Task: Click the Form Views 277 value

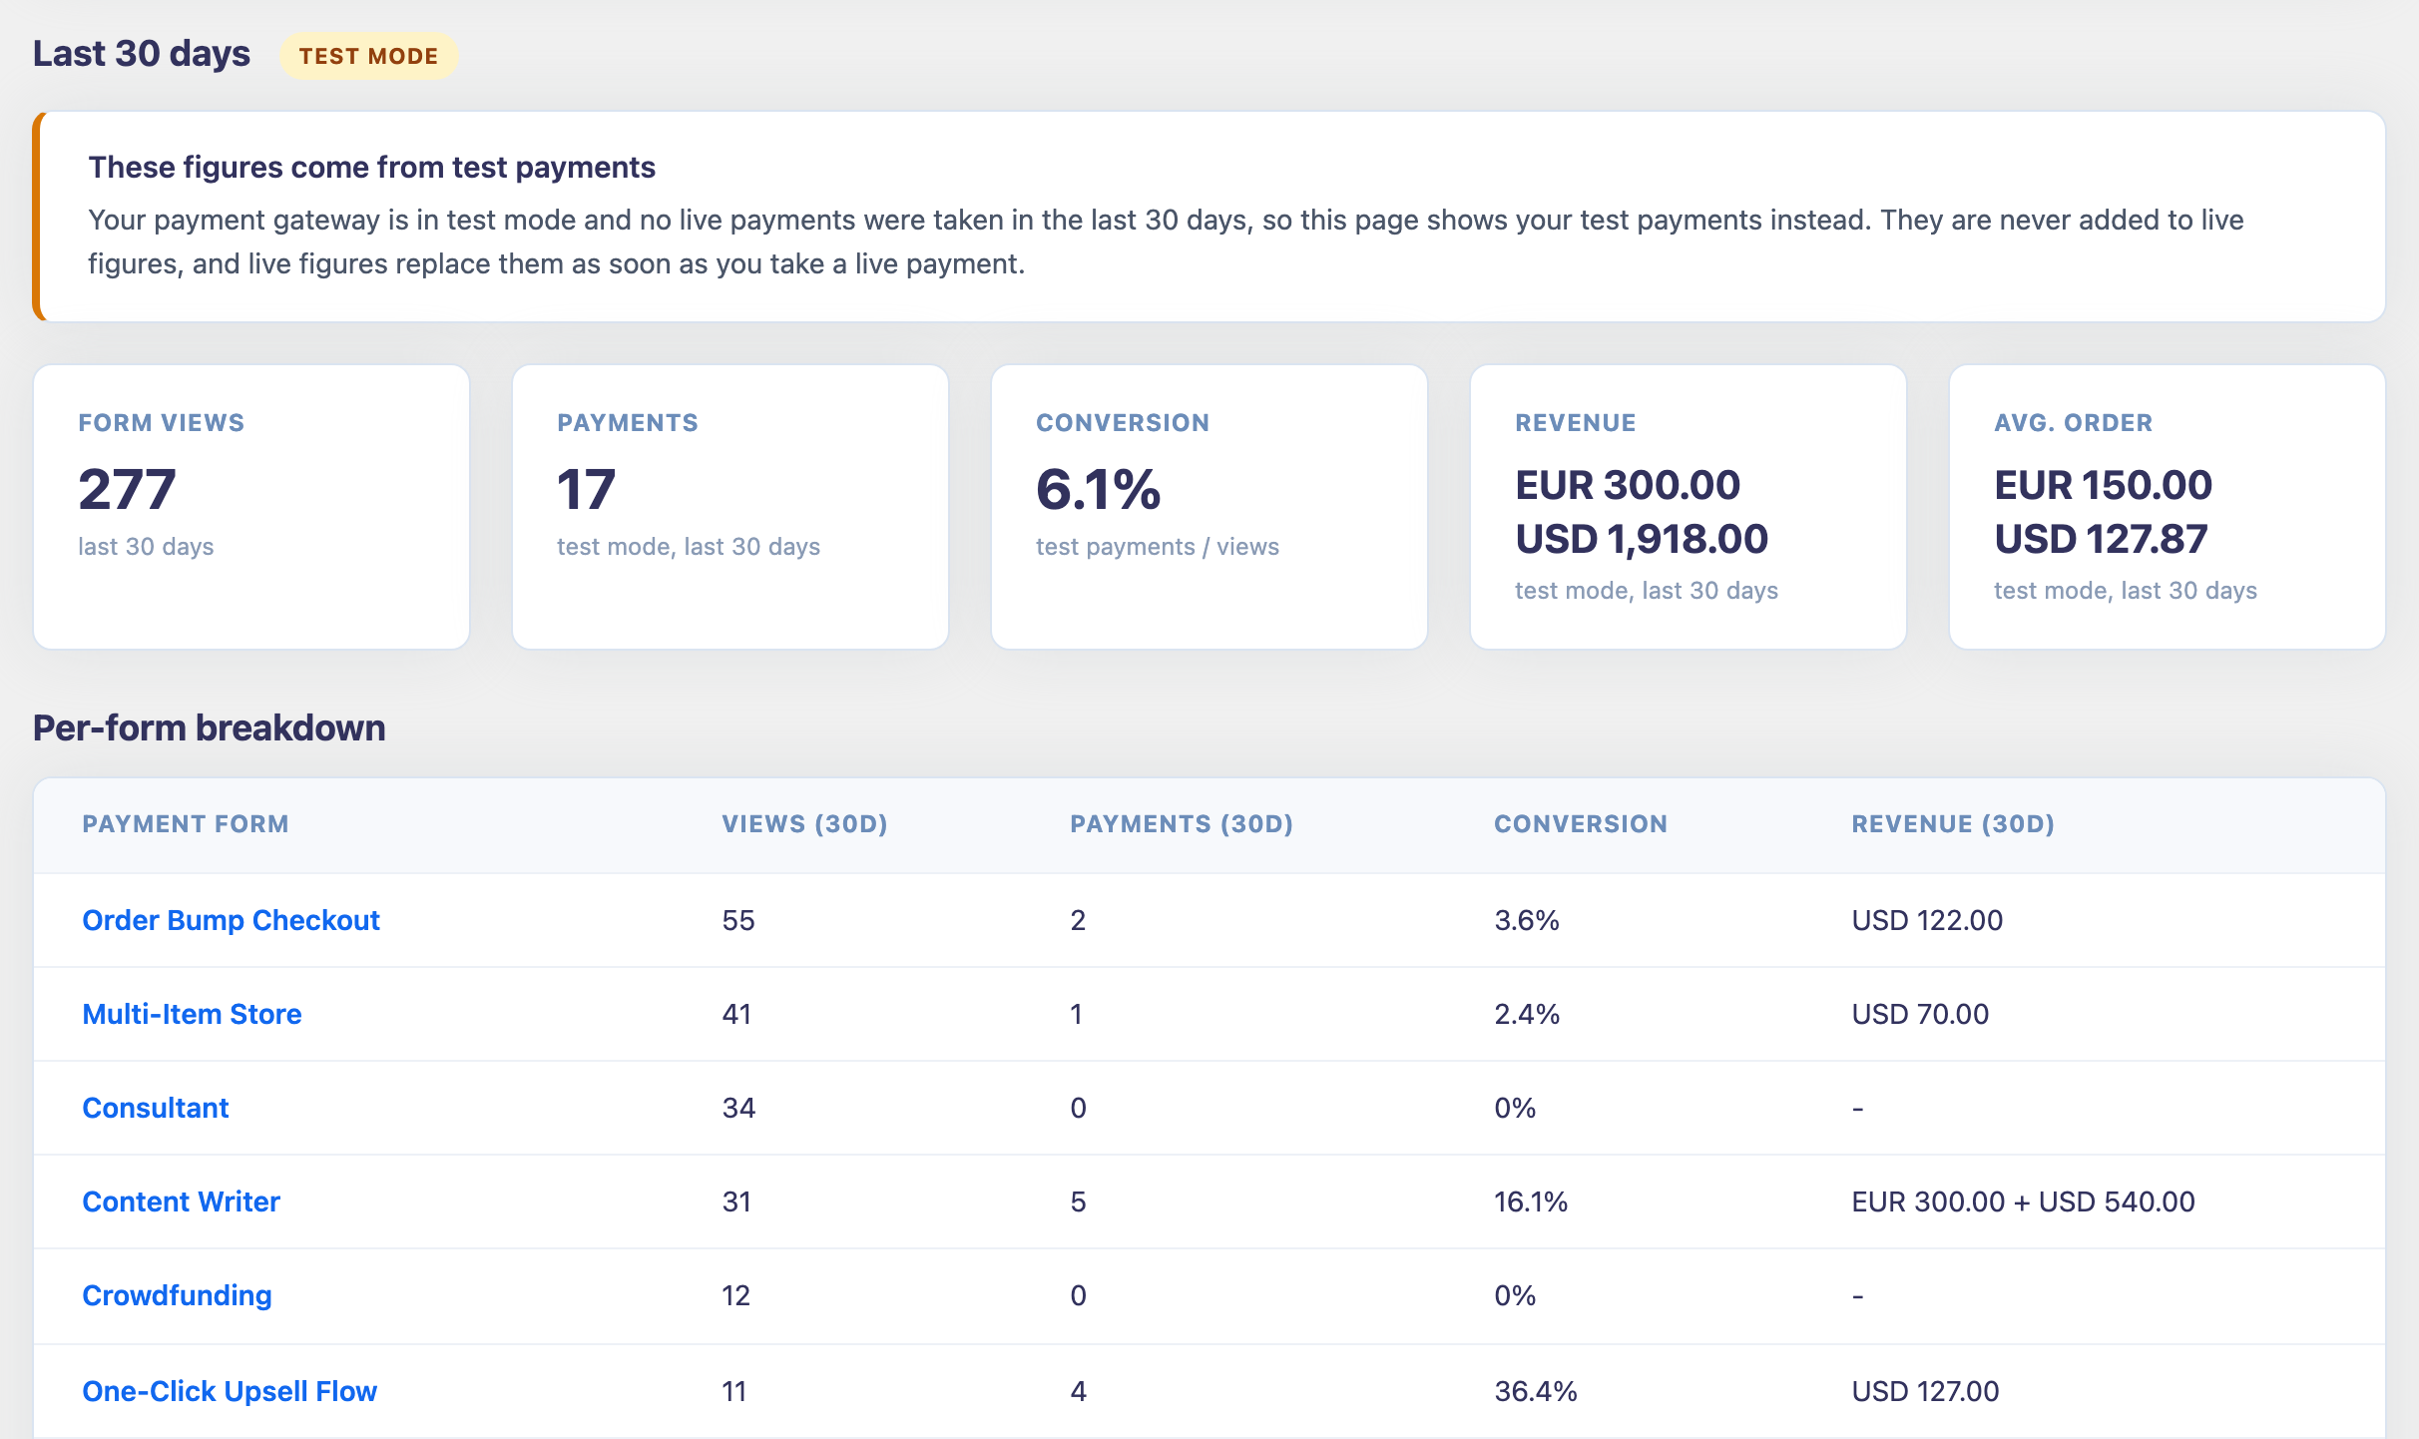Action: [x=127, y=490]
